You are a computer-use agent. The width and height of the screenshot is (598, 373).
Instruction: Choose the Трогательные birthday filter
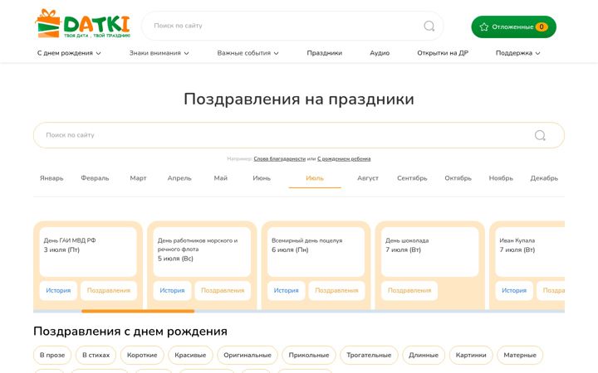(x=369, y=355)
